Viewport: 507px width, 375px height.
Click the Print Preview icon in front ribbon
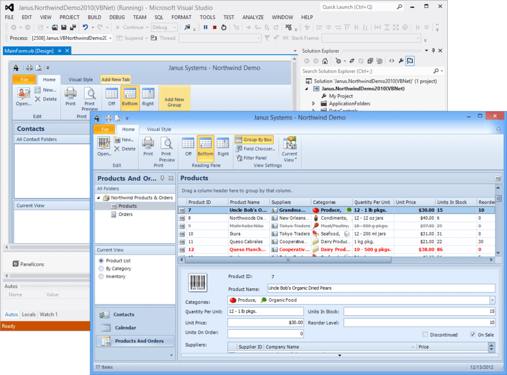166,144
